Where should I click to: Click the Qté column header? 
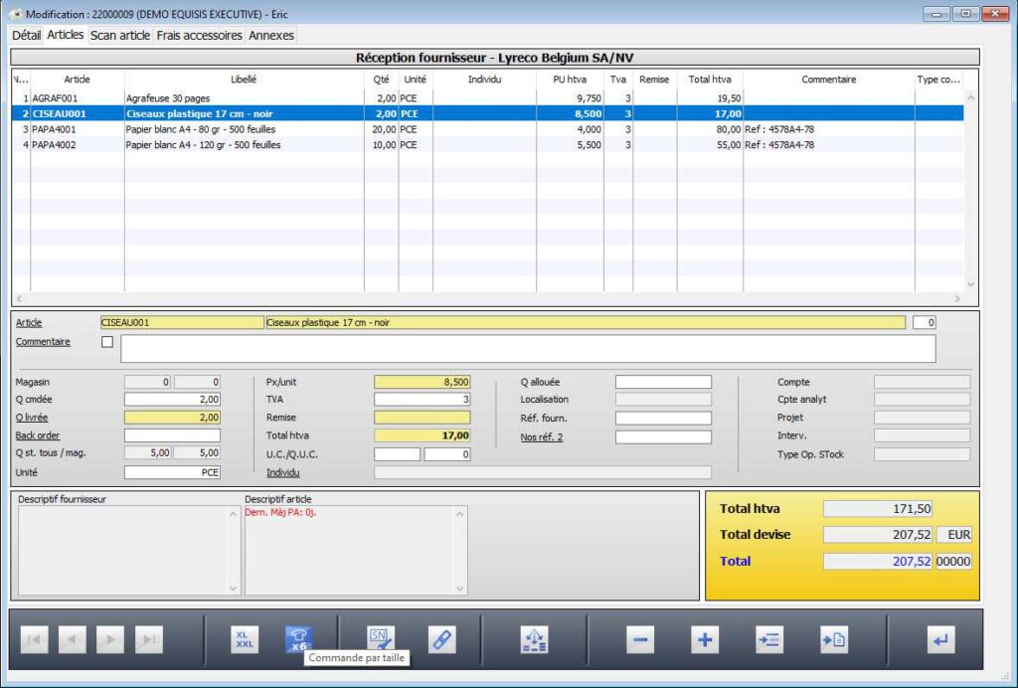(x=381, y=80)
